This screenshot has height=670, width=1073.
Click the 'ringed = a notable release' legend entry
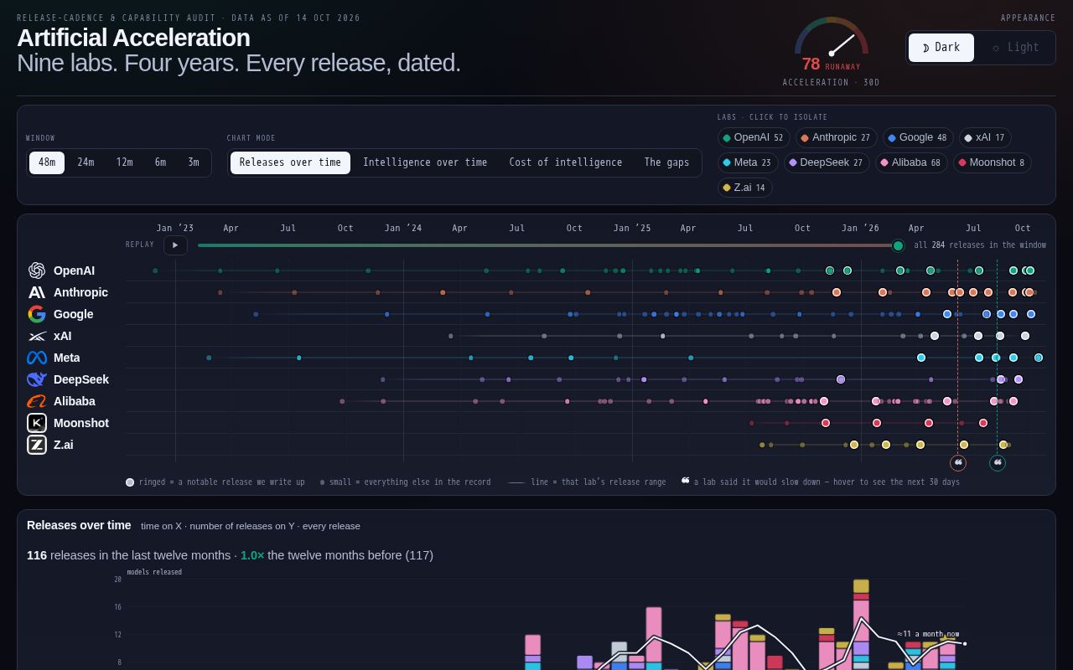point(215,482)
